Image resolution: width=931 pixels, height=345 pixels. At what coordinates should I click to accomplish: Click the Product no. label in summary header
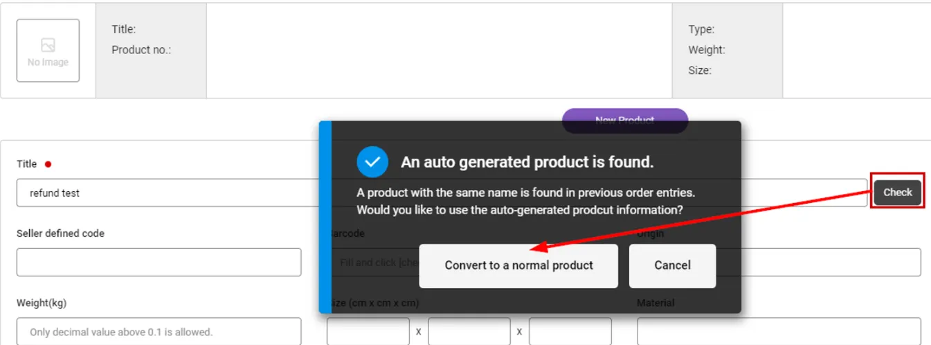click(141, 50)
